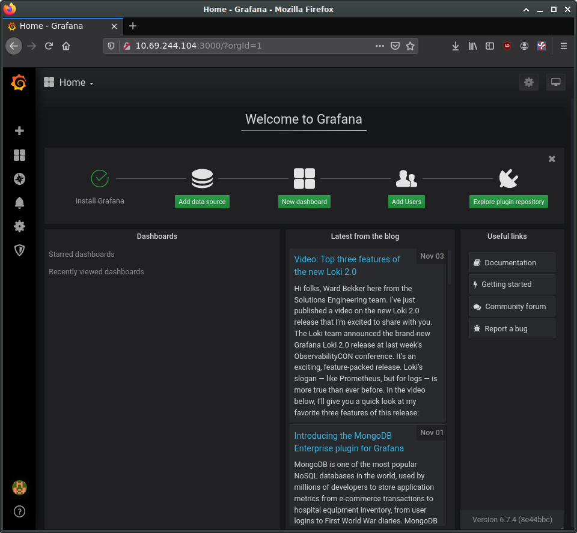Click the Grafana logo in sidebar

(19, 82)
